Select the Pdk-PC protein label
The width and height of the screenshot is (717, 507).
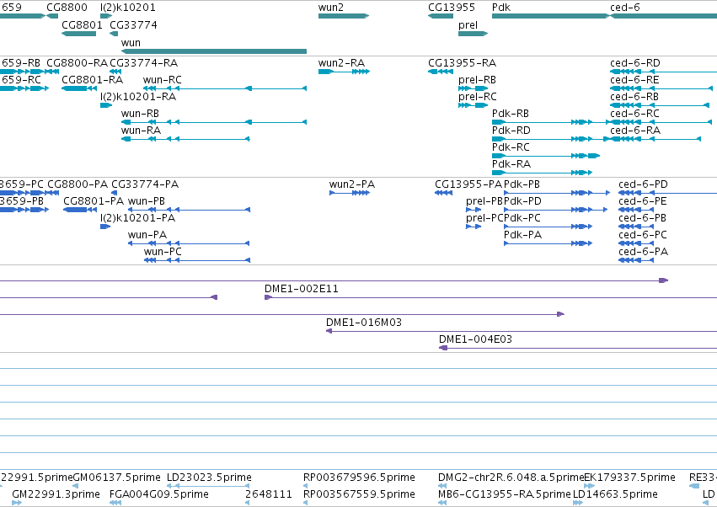pos(522,218)
